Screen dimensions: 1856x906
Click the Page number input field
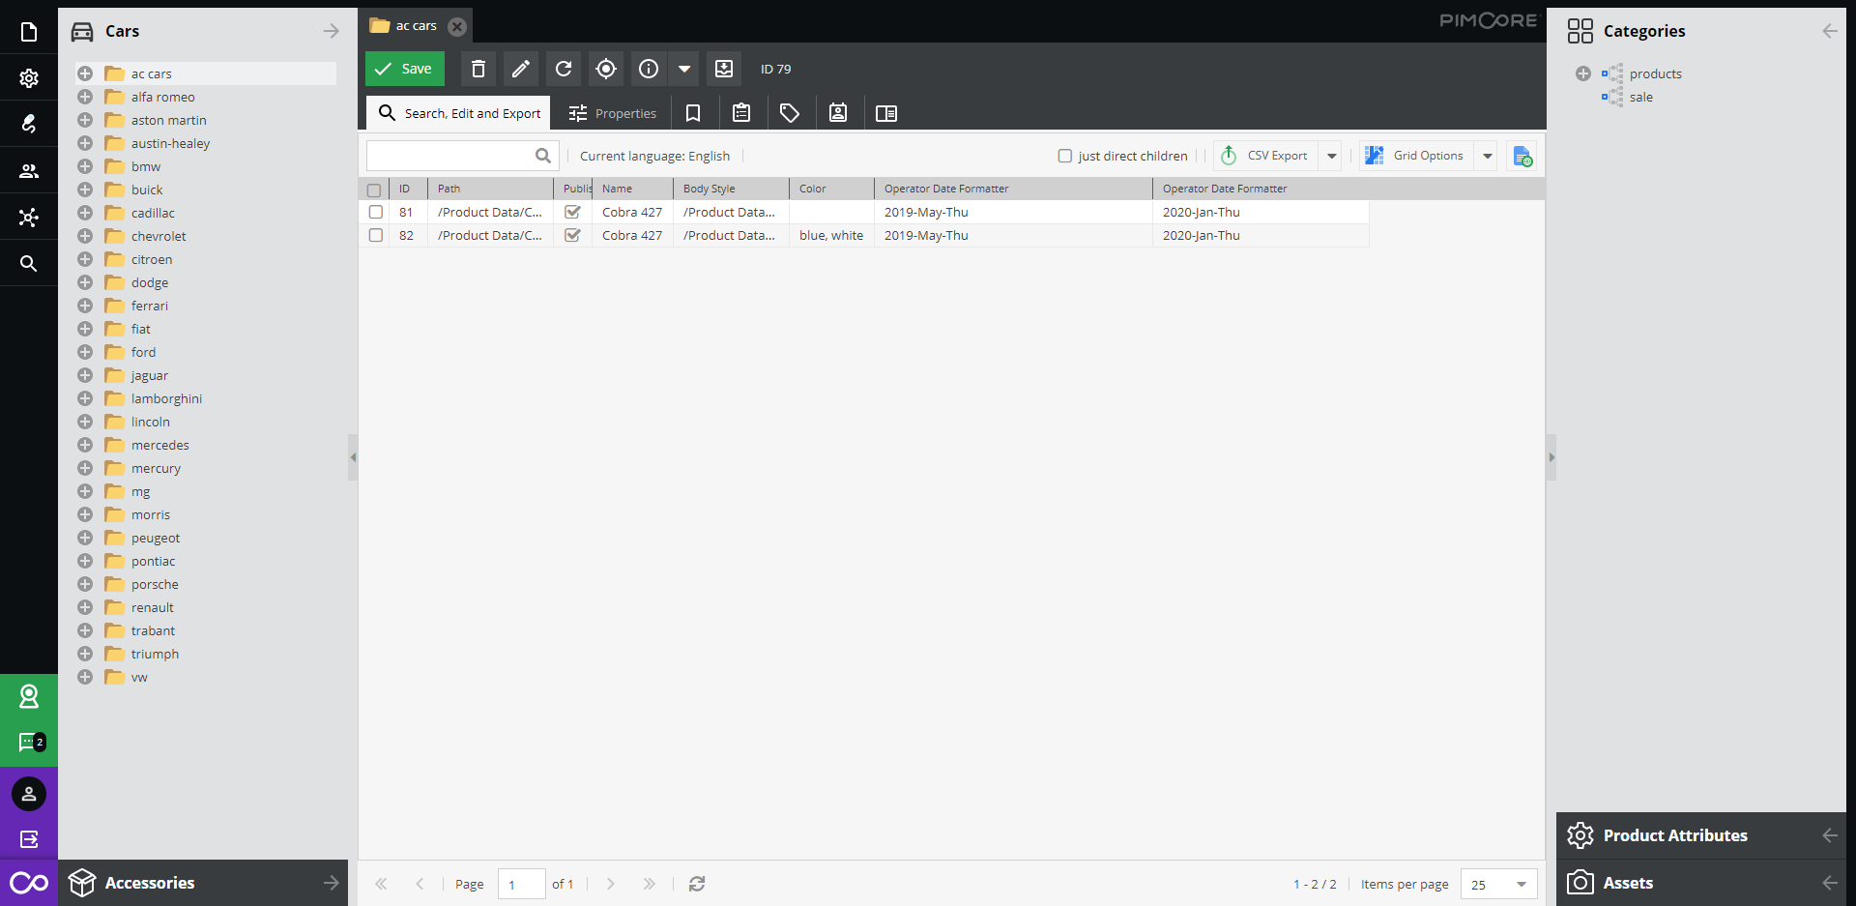(x=522, y=884)
